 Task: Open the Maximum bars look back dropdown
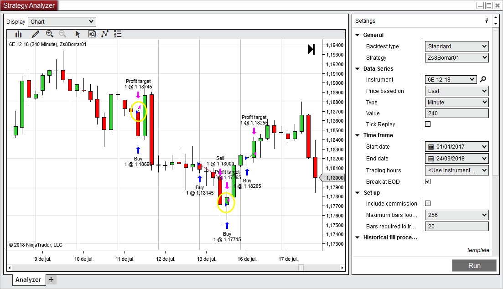pos(457,215)
